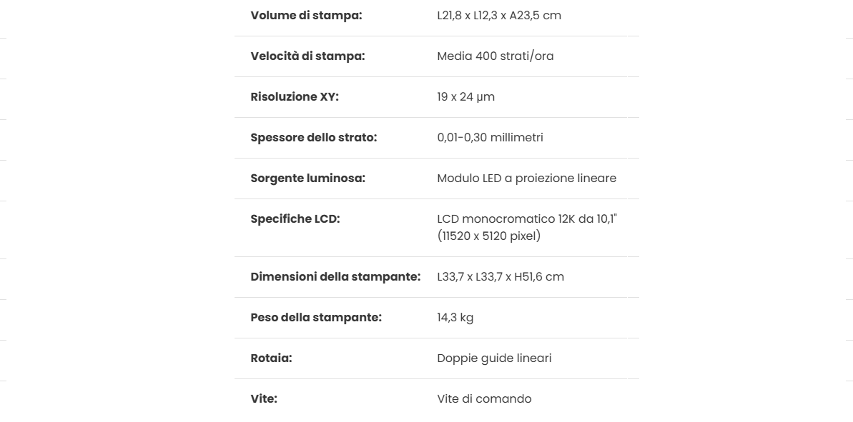Image resolution: width=853 pixels, height=422 pixels.
Task: Click the value "L21,8 x L12,3 x A23,5 cm"
Action: [499, 16]
